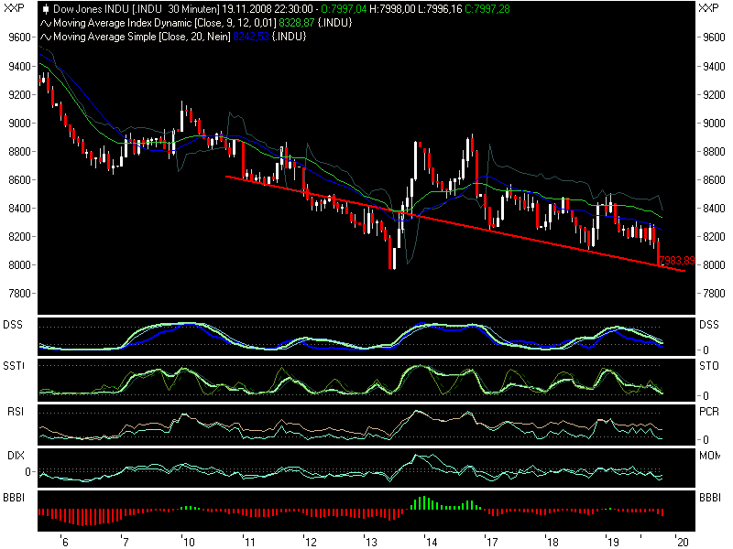Click the left BBBI indicator label
This screenshot has height=549, width=733.
(14, 498)
